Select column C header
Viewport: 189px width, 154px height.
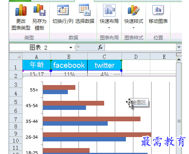[105, 57]
